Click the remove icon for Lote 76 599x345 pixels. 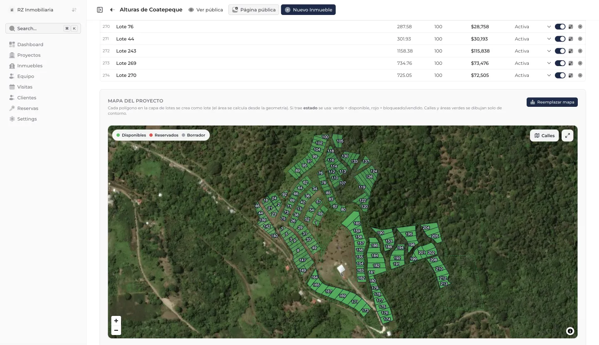(580, 27)
